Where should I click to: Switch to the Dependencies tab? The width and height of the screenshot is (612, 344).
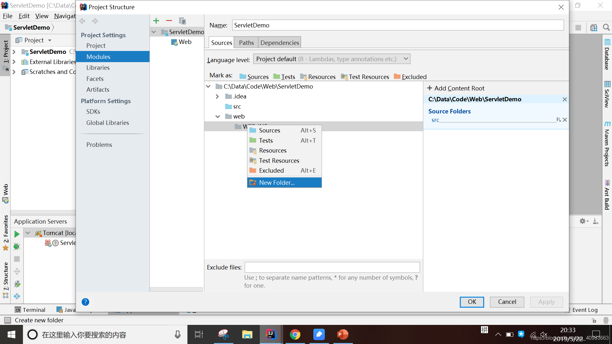280,43
